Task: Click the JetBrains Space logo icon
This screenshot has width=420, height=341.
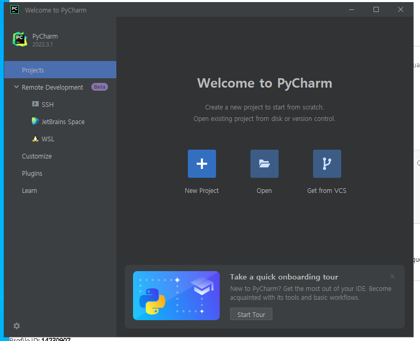Action: click(35, 121)
